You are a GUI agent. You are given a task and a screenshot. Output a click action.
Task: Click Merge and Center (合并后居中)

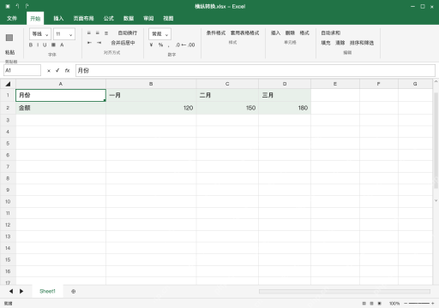pos(123,43)
